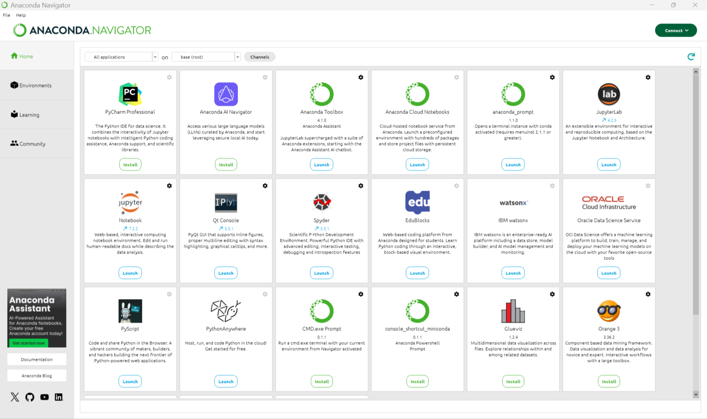Refresh the applications list
Viewport: 707px width, 419px height.
pos(691,57)
